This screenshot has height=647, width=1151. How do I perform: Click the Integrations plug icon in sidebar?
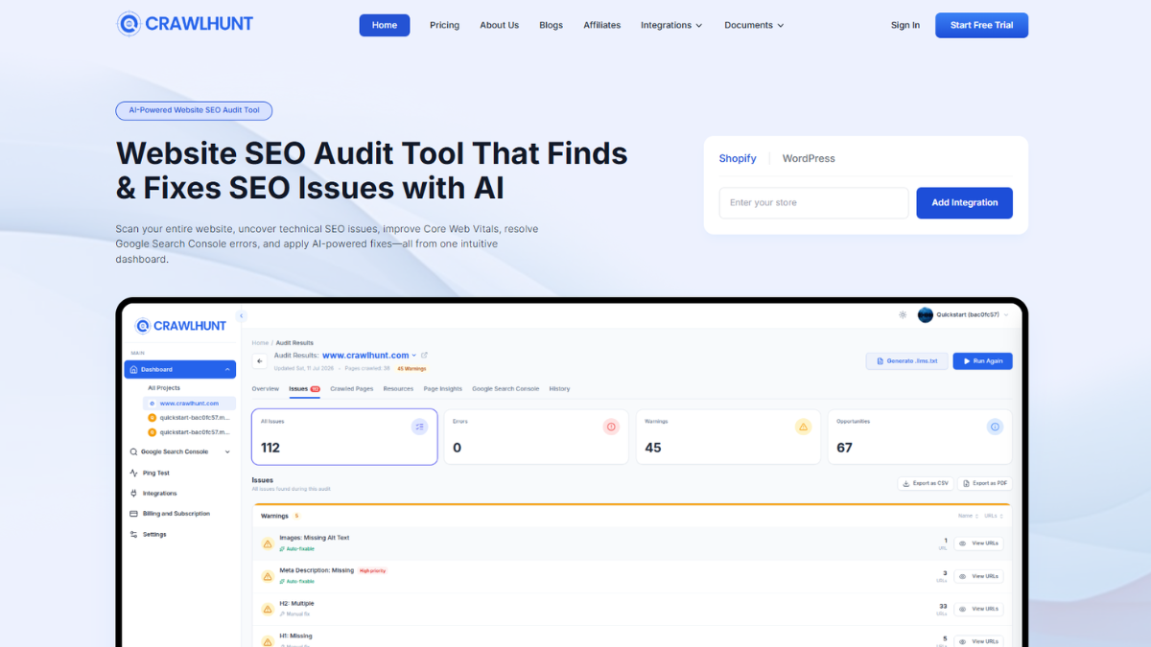pos(133,493)
